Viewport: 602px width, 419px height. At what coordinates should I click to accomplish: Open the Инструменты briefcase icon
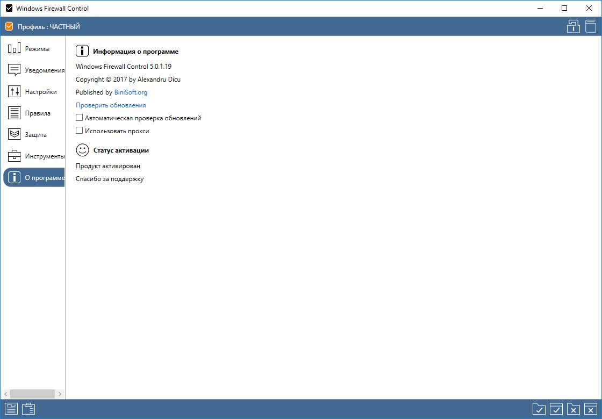pos(14,156)
